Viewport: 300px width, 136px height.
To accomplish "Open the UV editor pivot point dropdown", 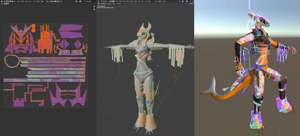I will click(x=34, y=1).
